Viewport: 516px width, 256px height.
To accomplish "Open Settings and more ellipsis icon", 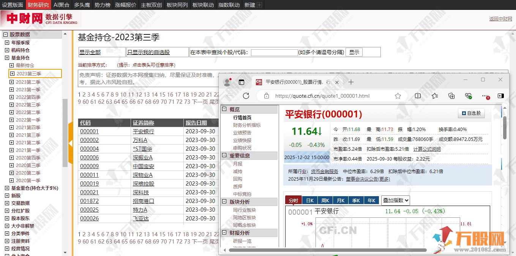I will [485, 96].
